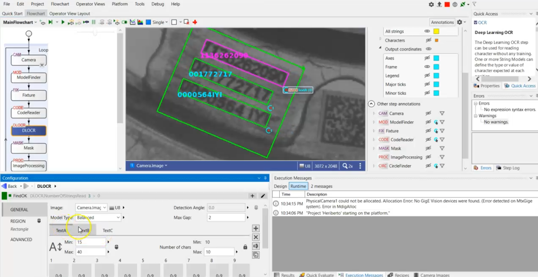Click the Back button in Configuration
Screen dimensions: 538x277
click(10, 186)
